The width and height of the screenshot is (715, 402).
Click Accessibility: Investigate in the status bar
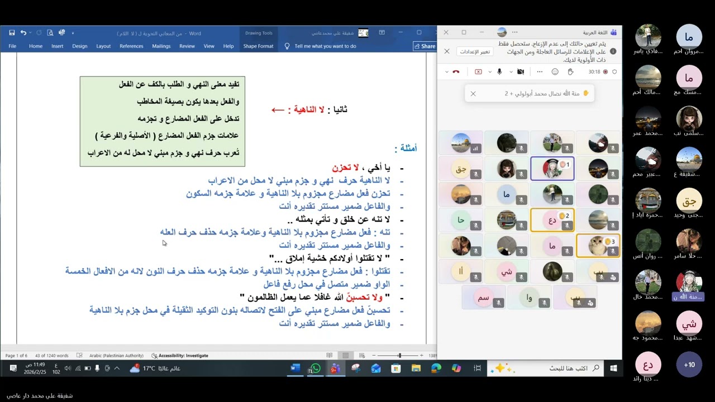(x=180, y=356)
